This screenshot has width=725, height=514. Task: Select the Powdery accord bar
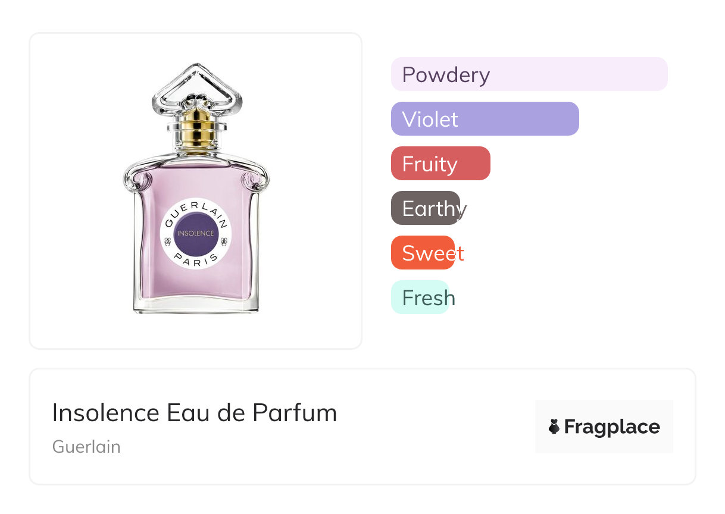pos(529,74)
